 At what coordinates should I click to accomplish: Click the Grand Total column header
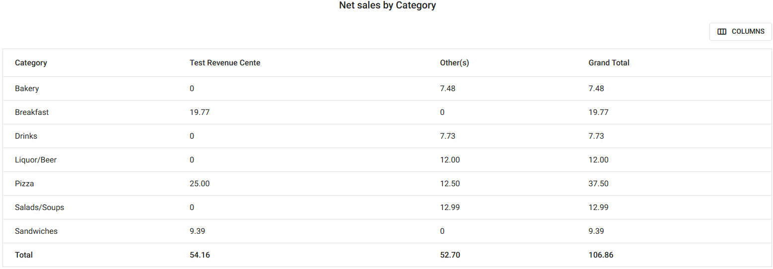pyautogui.click(x=609, y=63)
